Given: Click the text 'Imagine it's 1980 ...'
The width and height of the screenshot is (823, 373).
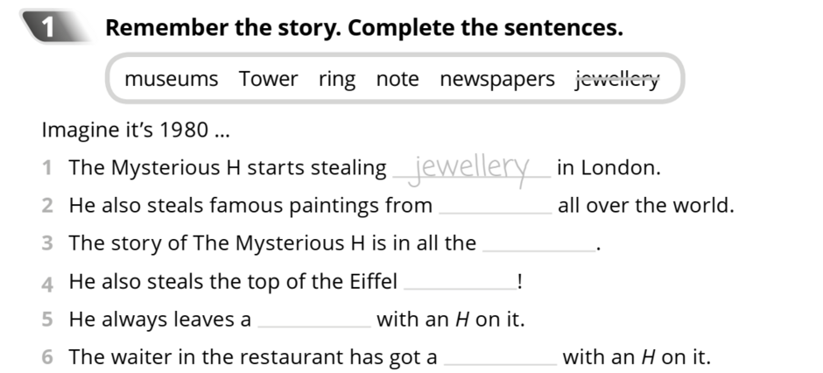Looking at the screenshot, I should point(136,130).
